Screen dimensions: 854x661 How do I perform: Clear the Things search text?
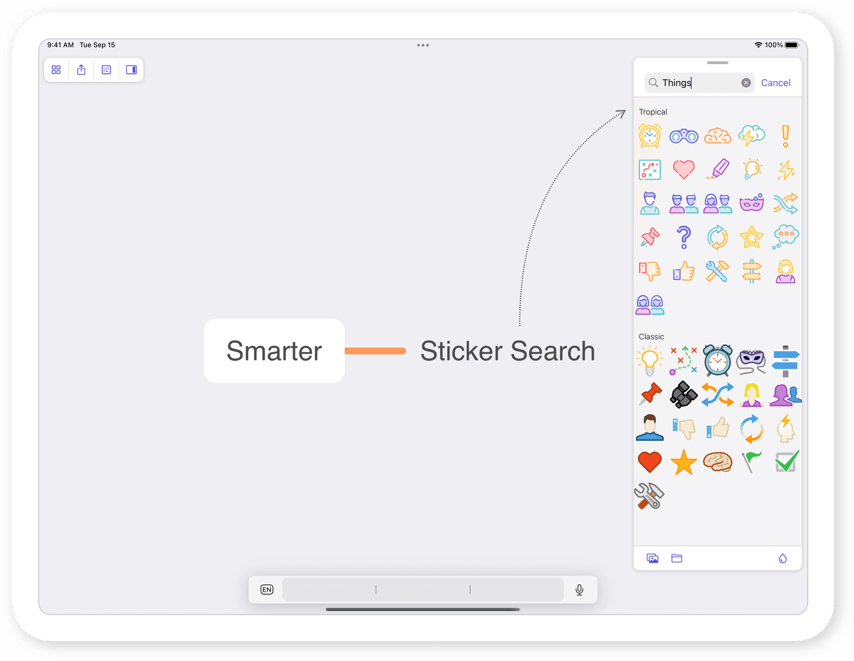[746, 83]
